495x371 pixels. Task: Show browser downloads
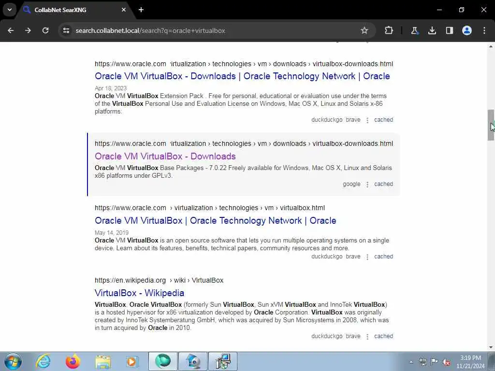pos(432,30)
